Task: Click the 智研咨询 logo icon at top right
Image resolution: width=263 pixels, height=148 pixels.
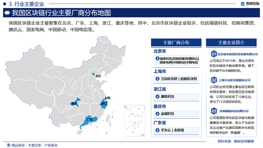Action: (x=243, y=4)
